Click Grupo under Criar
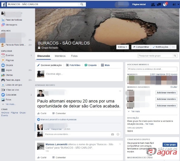180x161 pixels. click(x=23, y=113)
